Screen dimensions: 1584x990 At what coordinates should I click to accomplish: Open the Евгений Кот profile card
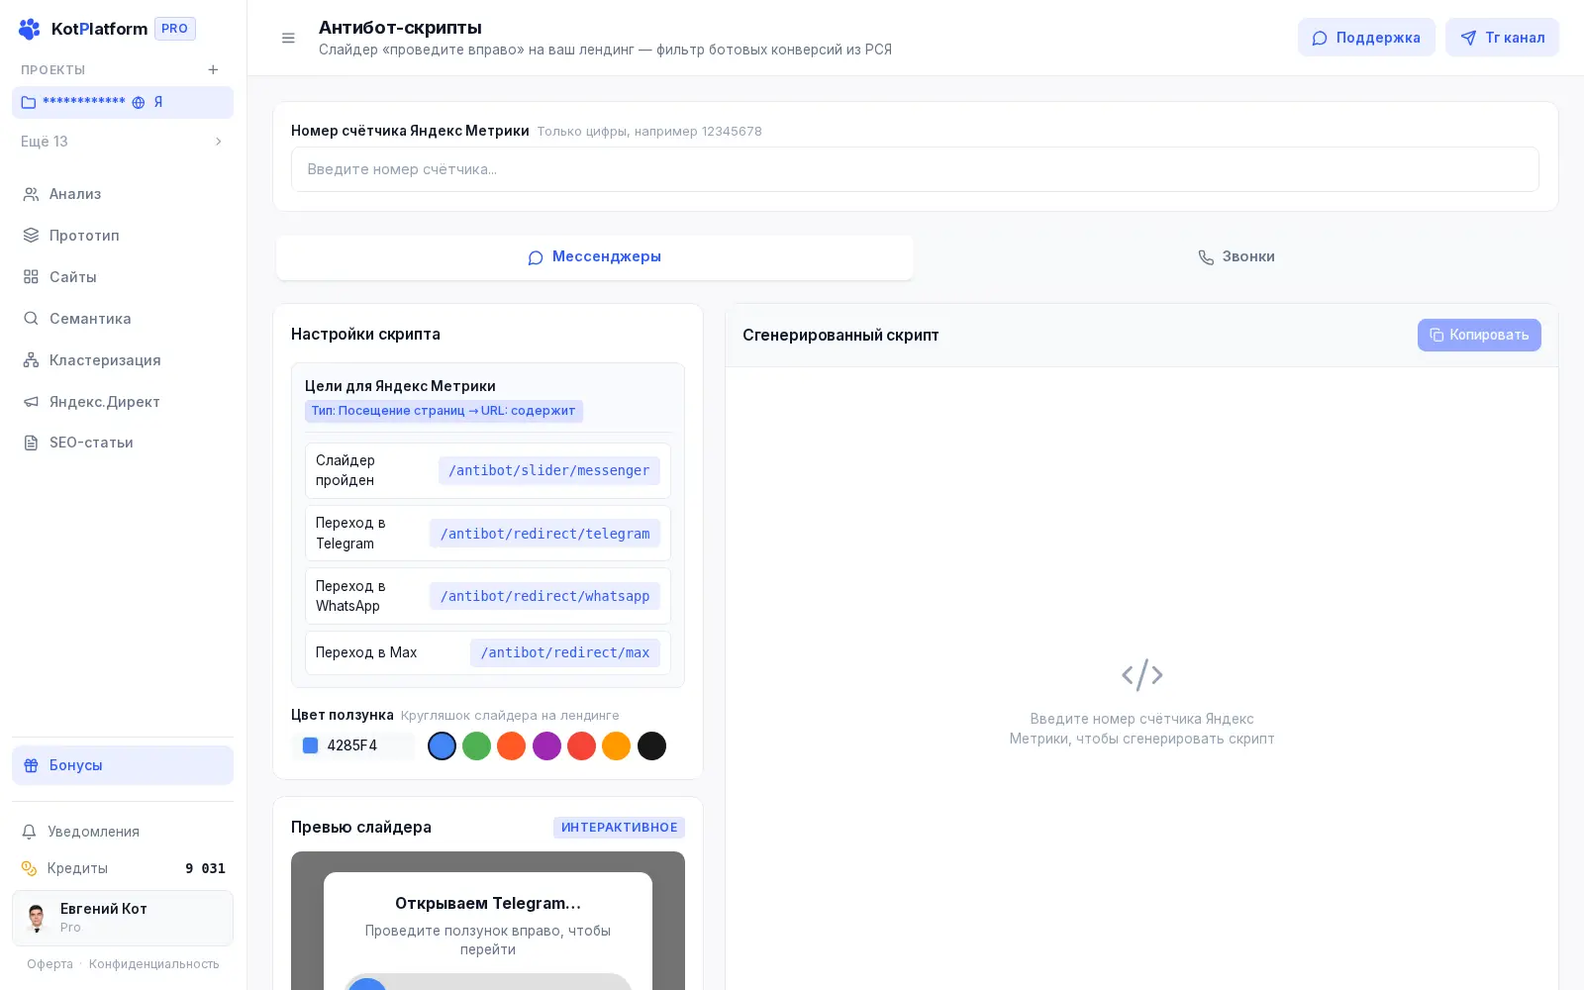coord(123,918)
